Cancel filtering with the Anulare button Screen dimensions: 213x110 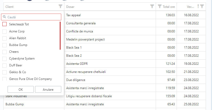pyautogui.click(x=48, y=89)
